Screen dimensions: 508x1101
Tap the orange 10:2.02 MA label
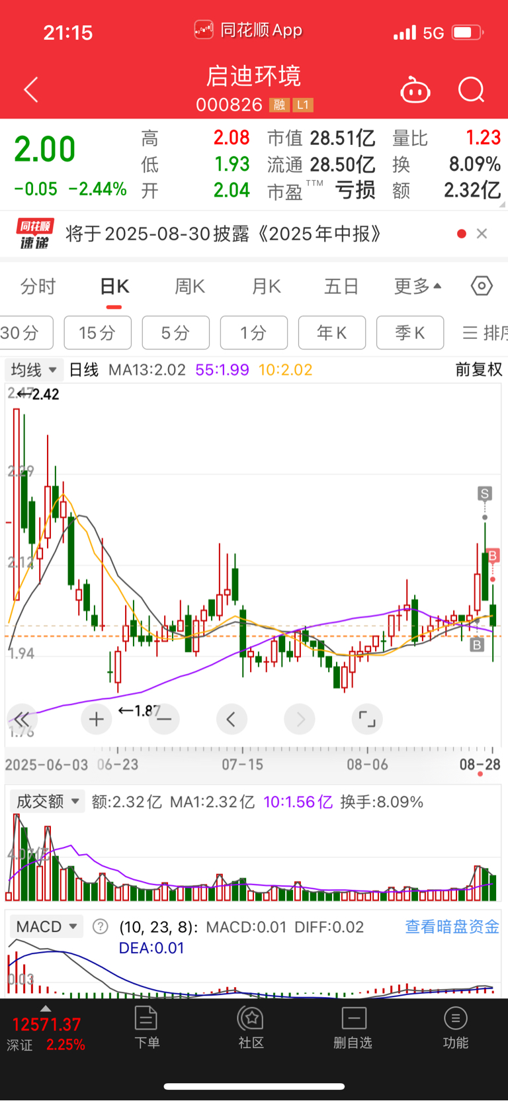[x=285, y=369]
